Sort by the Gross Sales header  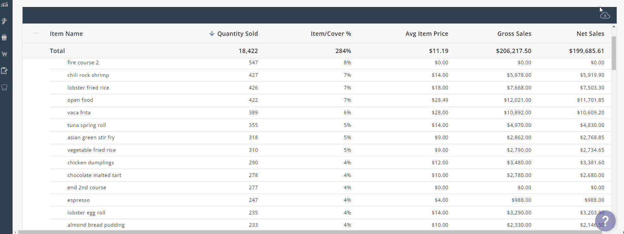[x=514, y=33]
